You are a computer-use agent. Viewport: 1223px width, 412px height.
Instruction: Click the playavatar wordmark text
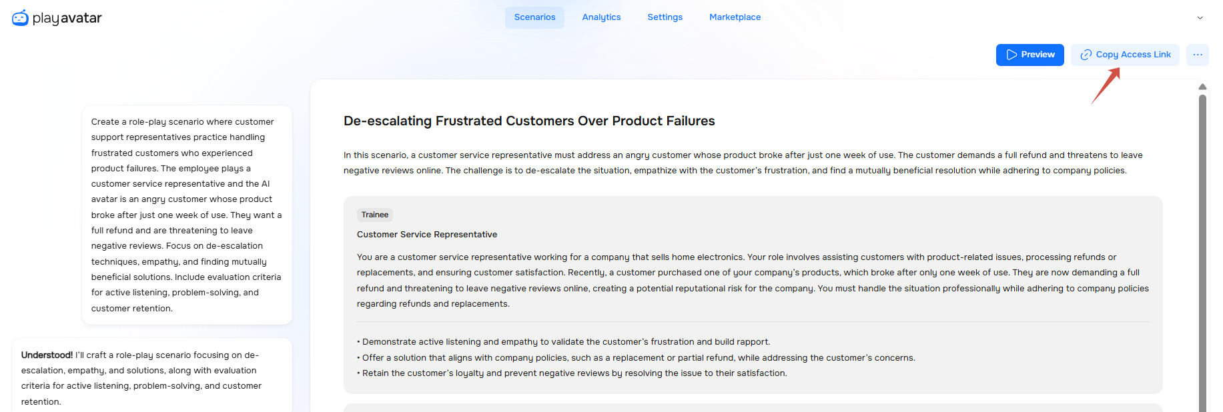(67, 18)
